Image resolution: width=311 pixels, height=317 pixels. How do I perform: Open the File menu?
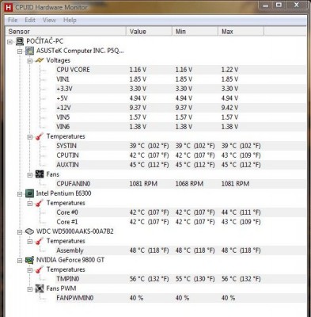[x=13, y=20]
